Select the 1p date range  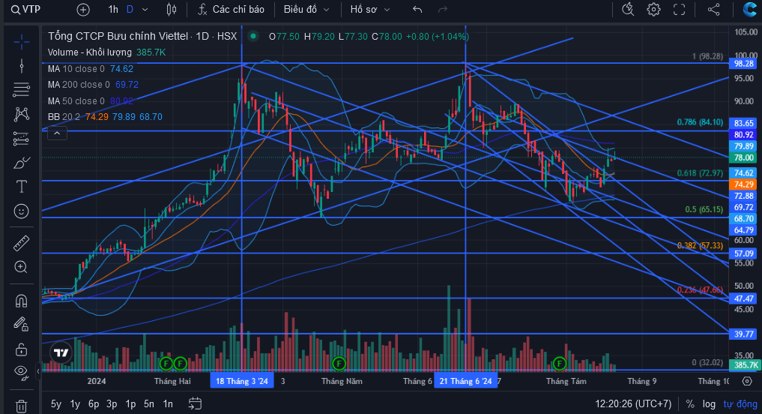[130, 403]
